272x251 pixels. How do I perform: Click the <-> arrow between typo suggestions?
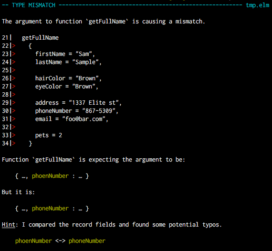[60, 241]
